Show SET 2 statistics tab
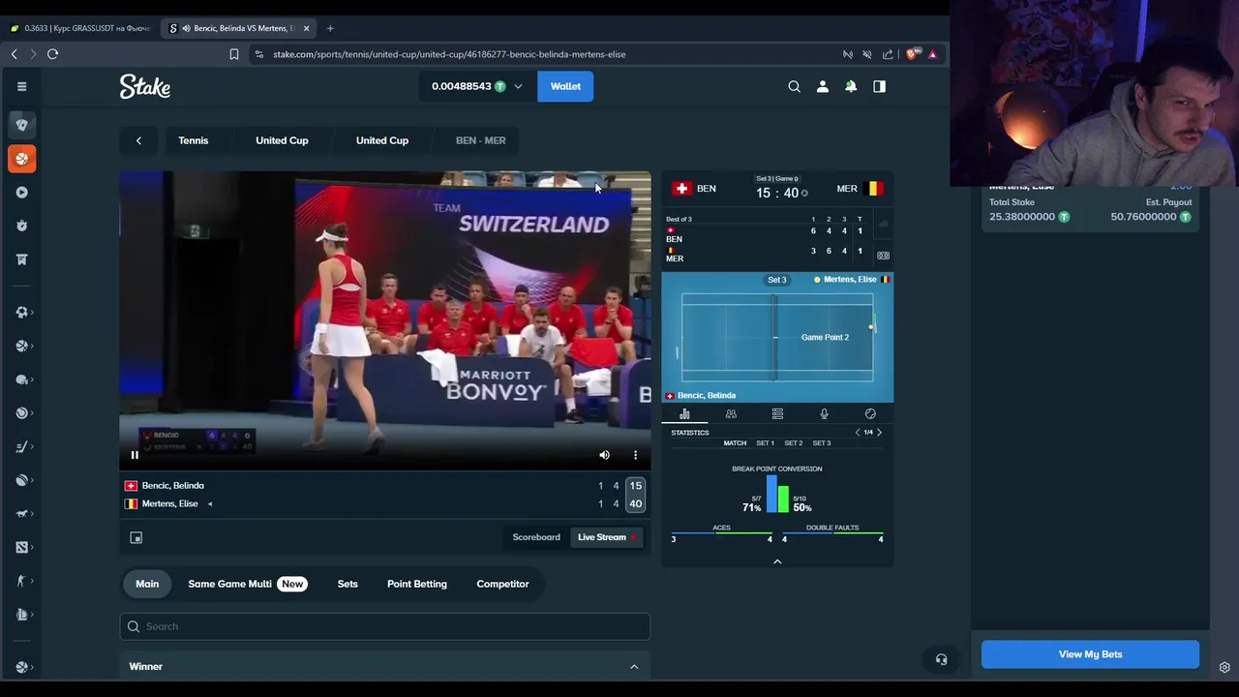Screen dimensions: 1239x697 793,443
